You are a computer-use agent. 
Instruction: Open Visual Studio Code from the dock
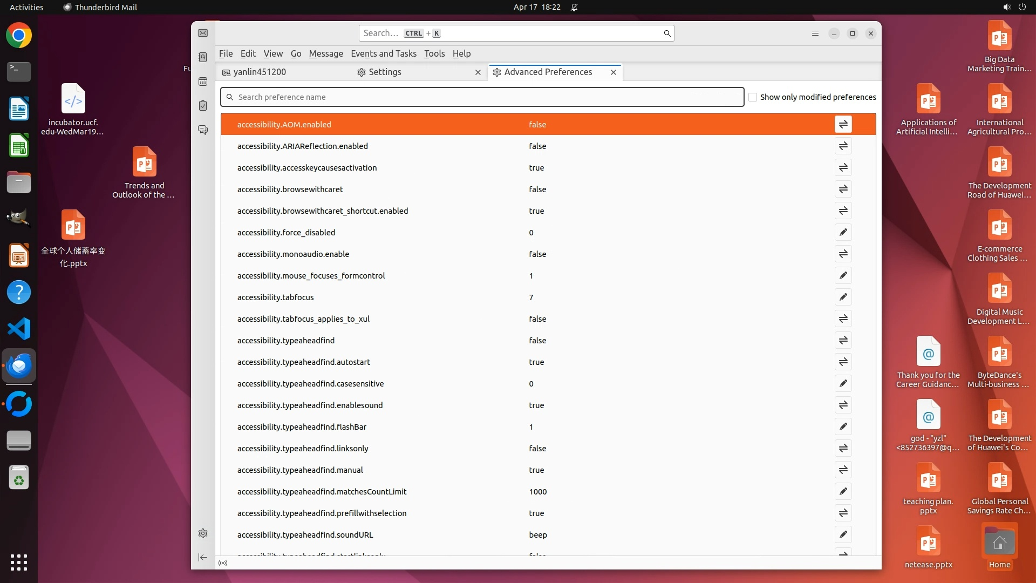point(19,329)
